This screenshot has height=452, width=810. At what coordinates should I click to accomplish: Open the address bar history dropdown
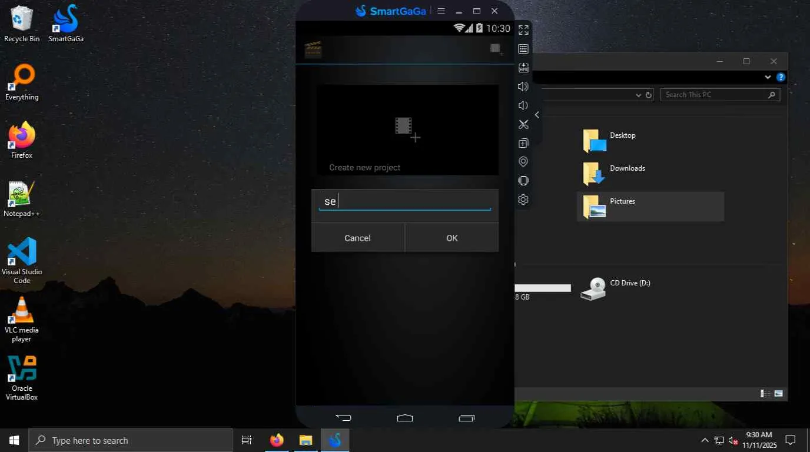638,95
